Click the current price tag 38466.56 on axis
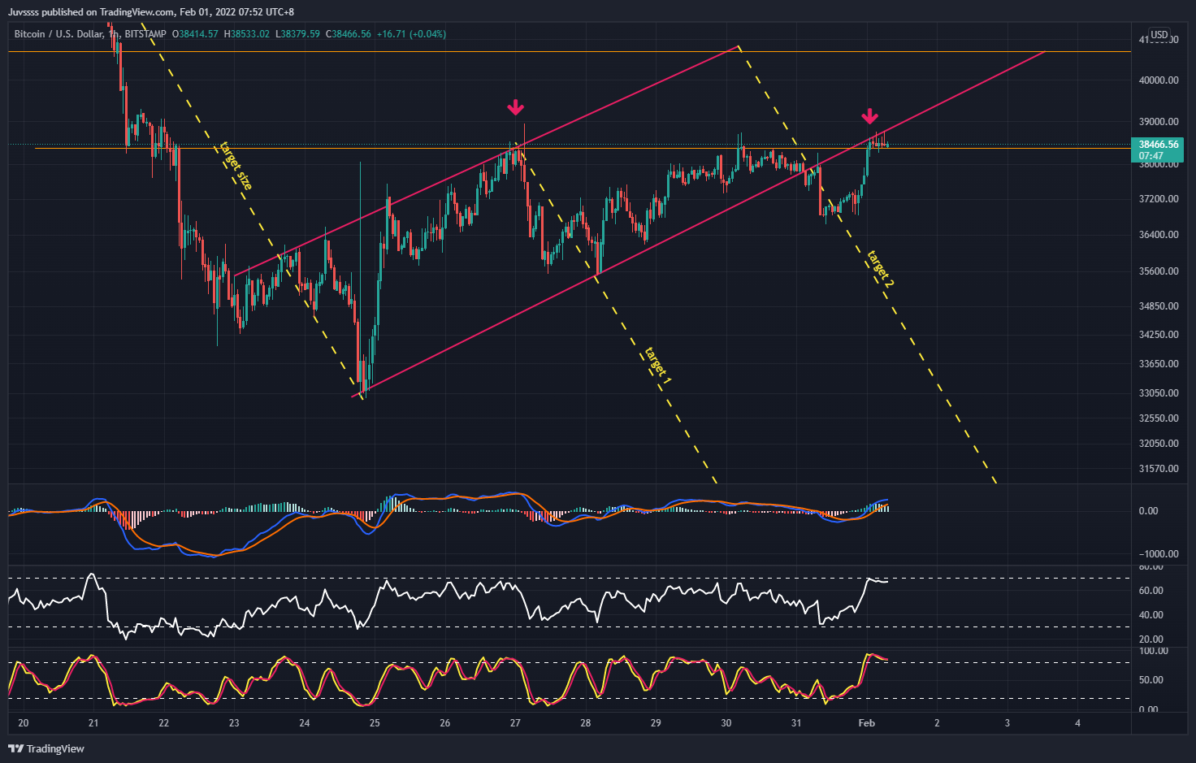 pos(1159,145)
